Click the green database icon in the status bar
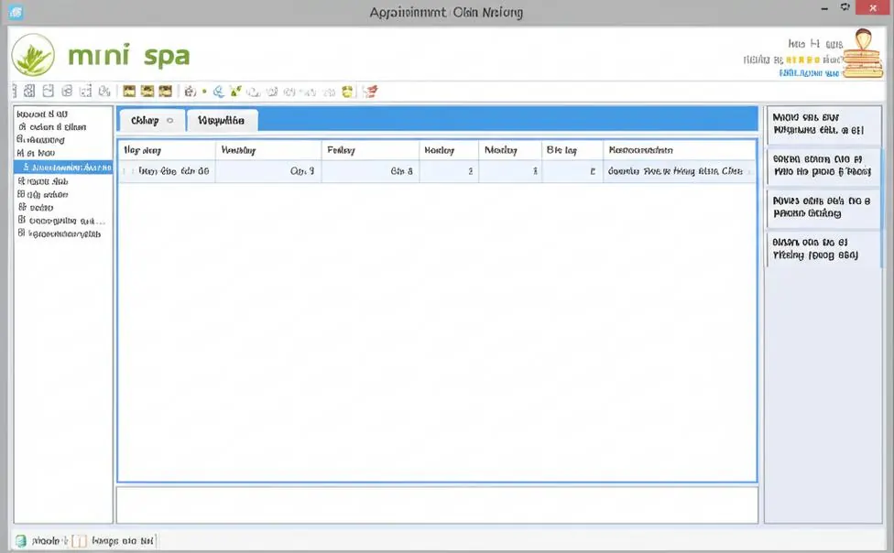The height and width of the screenshot is (553, 894). pyautogui.click(x=21, y=540)
